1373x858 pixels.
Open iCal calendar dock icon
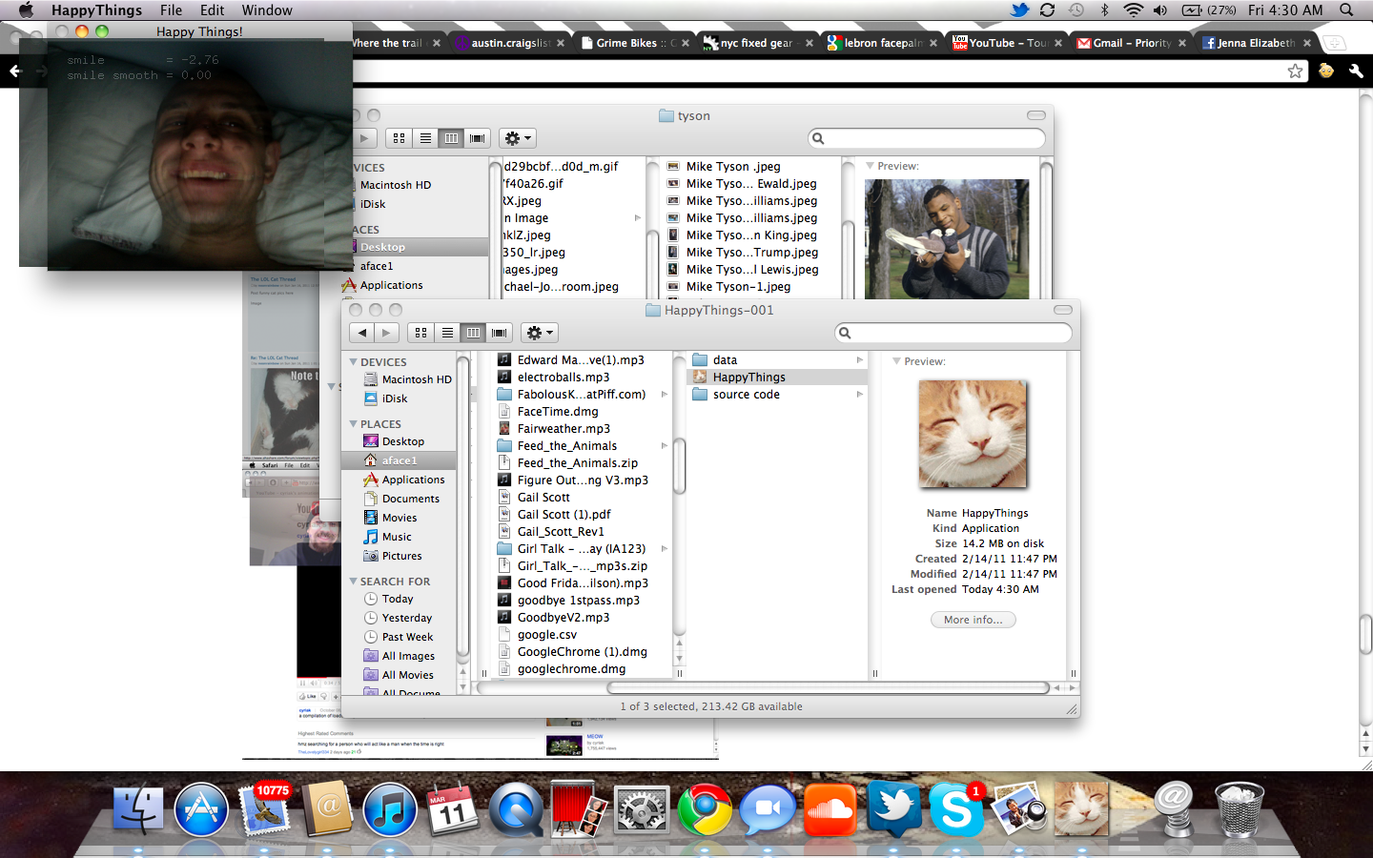pos(452,810)
